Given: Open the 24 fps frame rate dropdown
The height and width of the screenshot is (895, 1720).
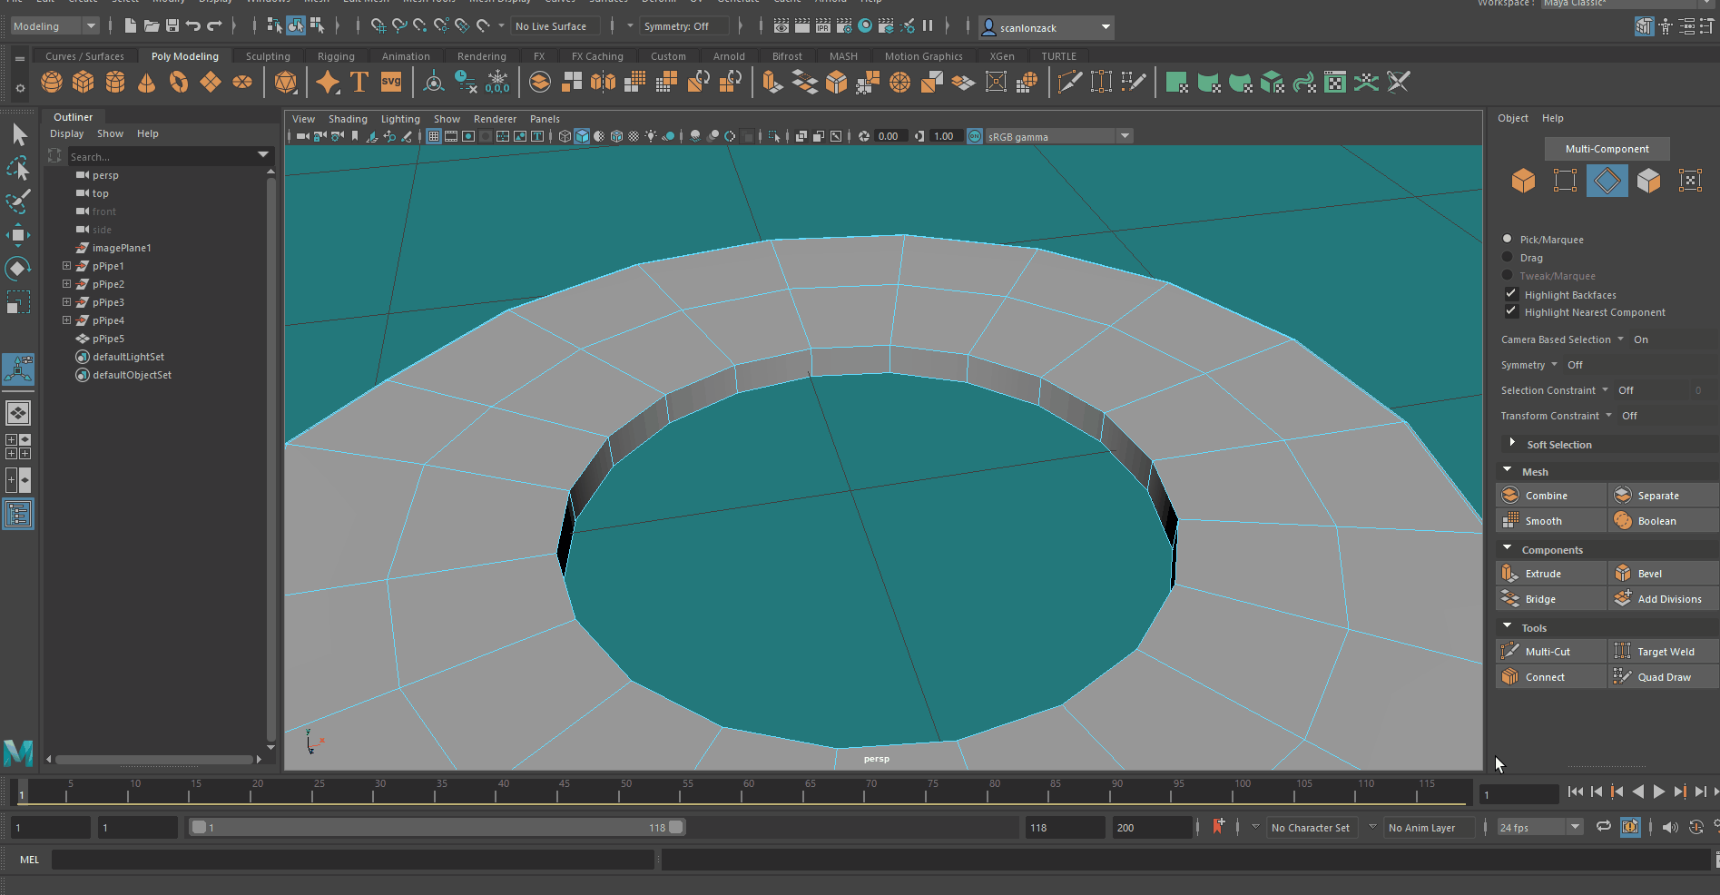Looking at the screenshot, I should pyautogui.click(x=1540, y=827).
